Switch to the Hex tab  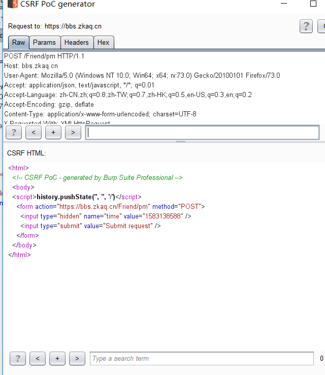pyautogui.click(x=103, y=42)
